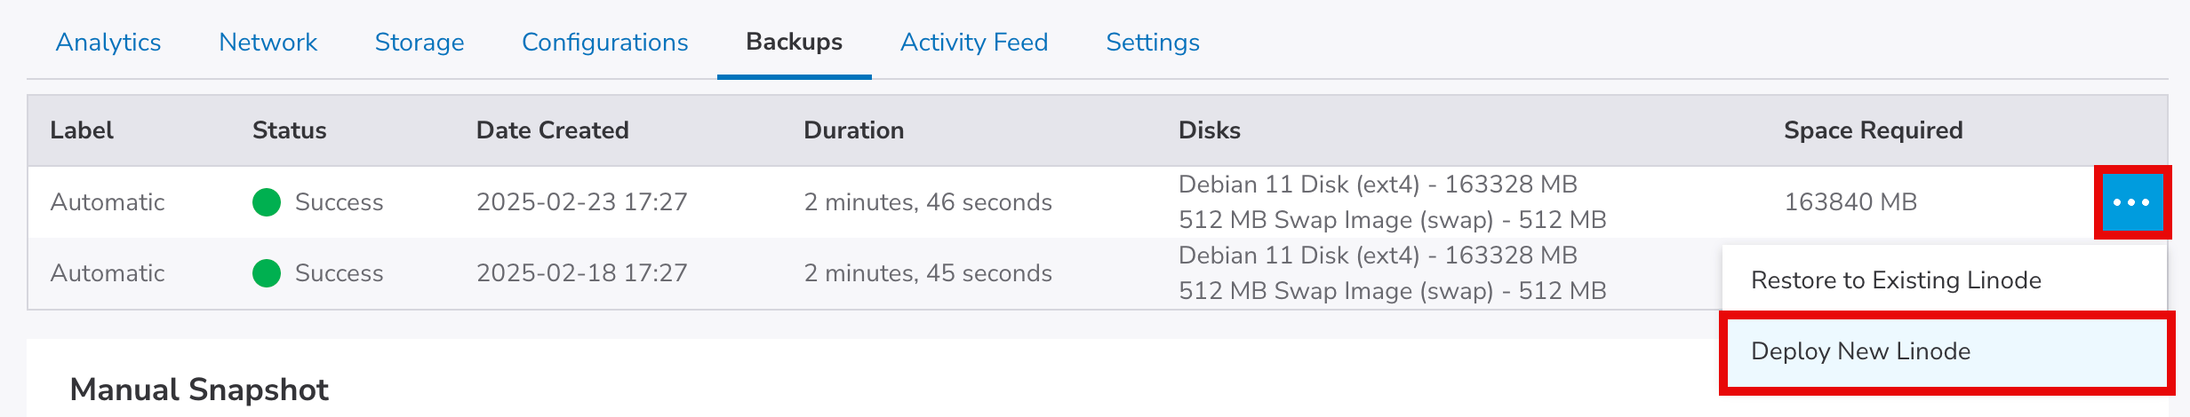Open the Configurations tab
The height and width of the screenshot is (417, 2190).
604,43
